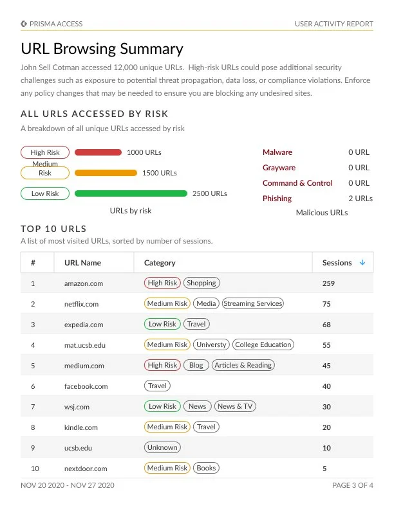Click the Category column header
The height and width of the screenshot is (509, 394).
click(x=223, y=263)
